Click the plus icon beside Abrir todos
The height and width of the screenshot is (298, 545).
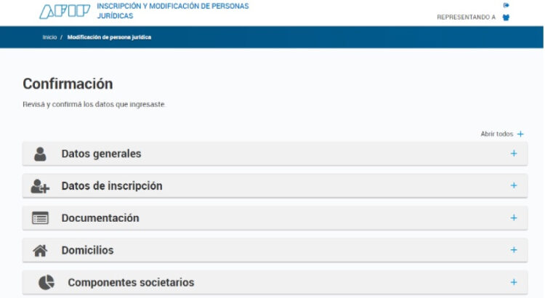pos(520,134)
